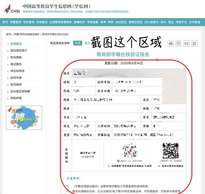
Task: Click the chevron next to 如何使用
Action: pos(8,85)
